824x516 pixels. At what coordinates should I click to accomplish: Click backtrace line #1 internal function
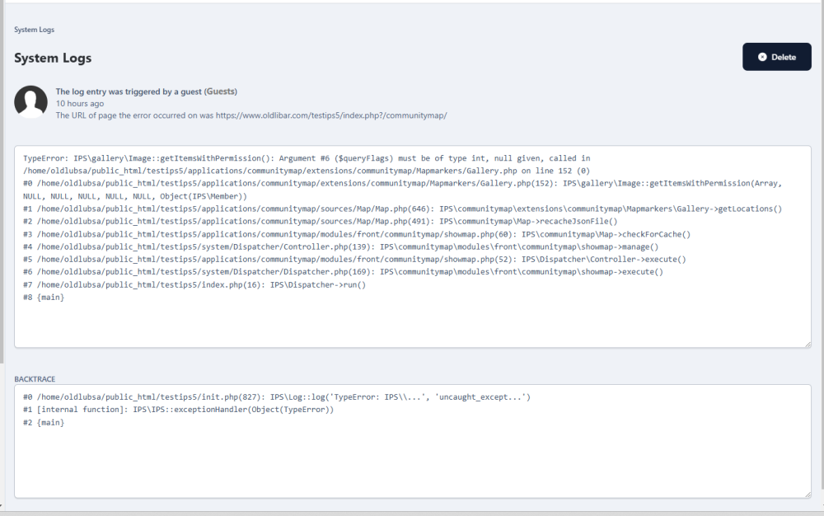click(x=178, y=410)
